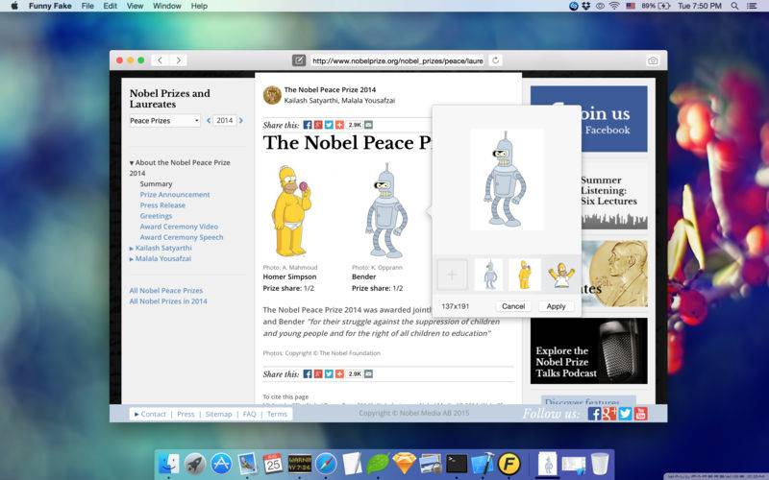Open the Prize Announcement link
Viewport: 769px width, 480px height.
[175, 195]
